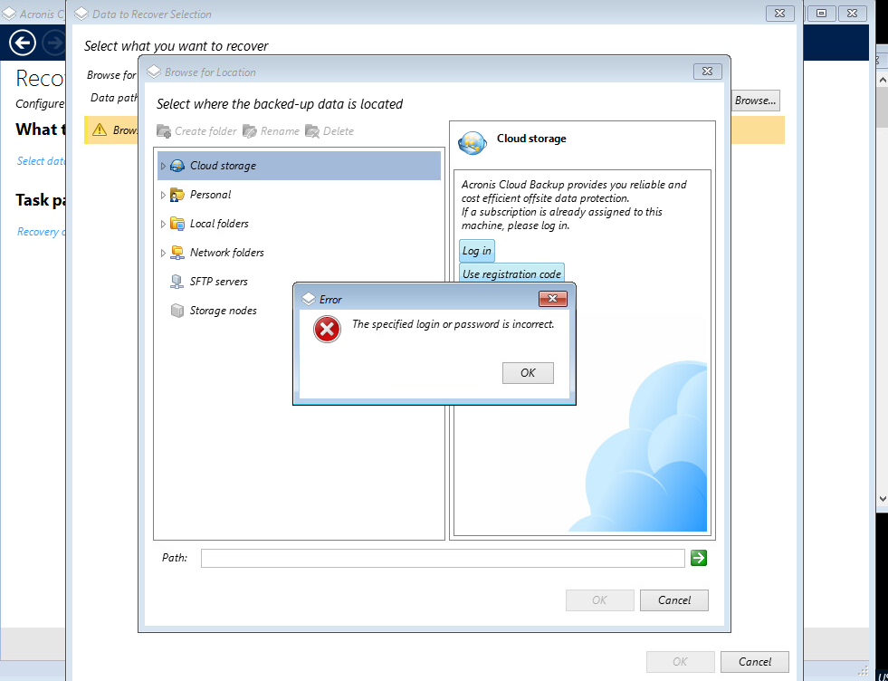Click the Storage nodes icon
Screen dimensions: 888x681
(177, 311)
